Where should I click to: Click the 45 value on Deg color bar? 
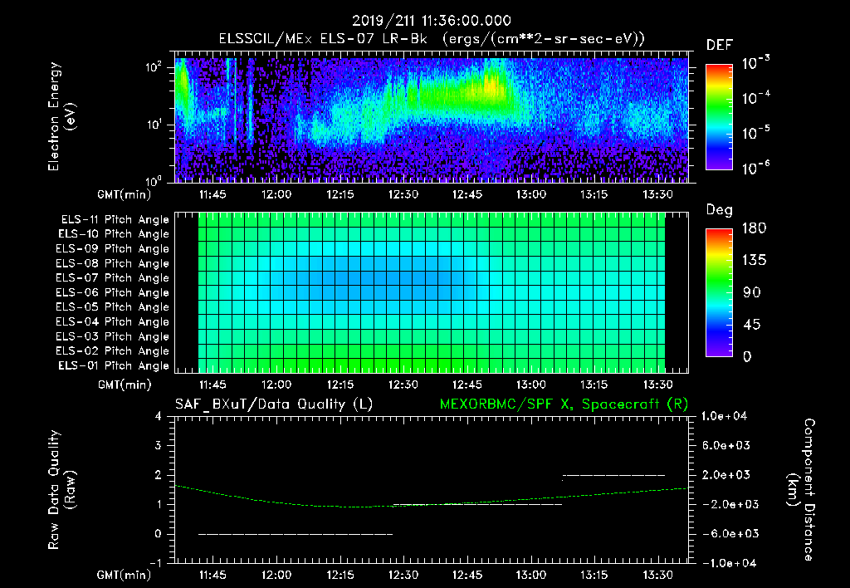coord(751,325)
